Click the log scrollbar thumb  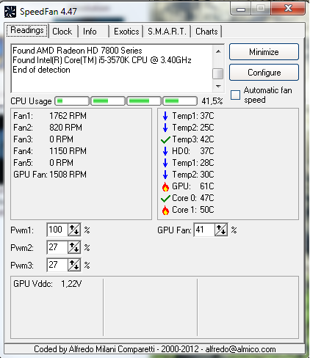point(218,73)
